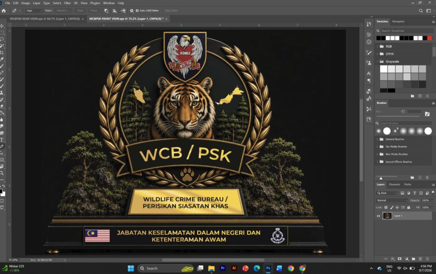Select the Move tool
The image size is (436, 274).
(x=2, y=26)
